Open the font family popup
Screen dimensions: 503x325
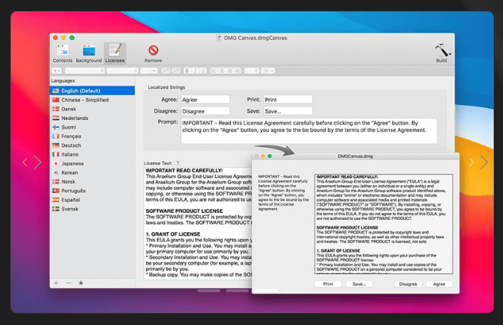click(x=84, y=71)
